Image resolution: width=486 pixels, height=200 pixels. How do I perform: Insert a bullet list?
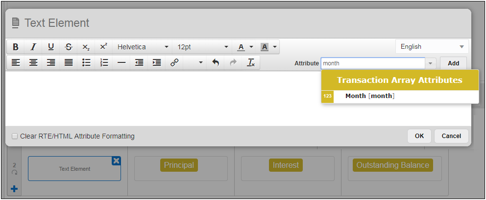pos(86,63)
